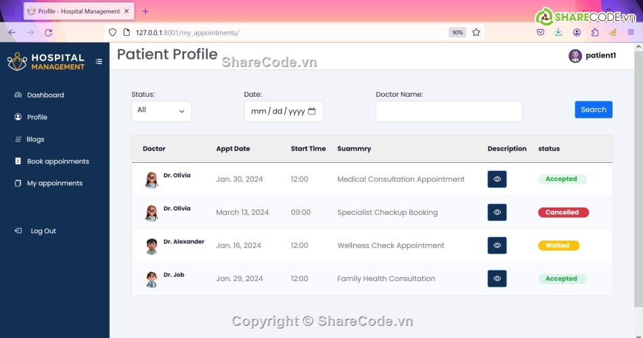Open the Status dropdown set to All

pos(161,111)
